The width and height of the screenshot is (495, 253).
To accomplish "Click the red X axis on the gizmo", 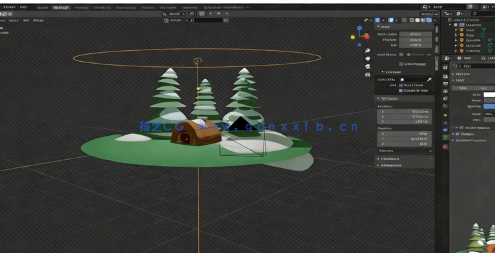I will (x=367, y=37).
